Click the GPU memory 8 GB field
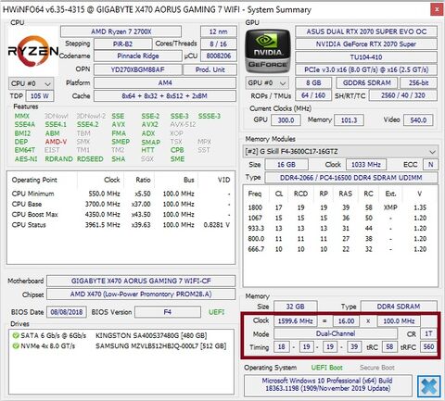445x401 pixels. click(x=313, y=82)
